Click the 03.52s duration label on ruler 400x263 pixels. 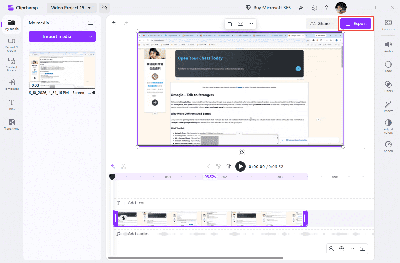tap(210, 177)
